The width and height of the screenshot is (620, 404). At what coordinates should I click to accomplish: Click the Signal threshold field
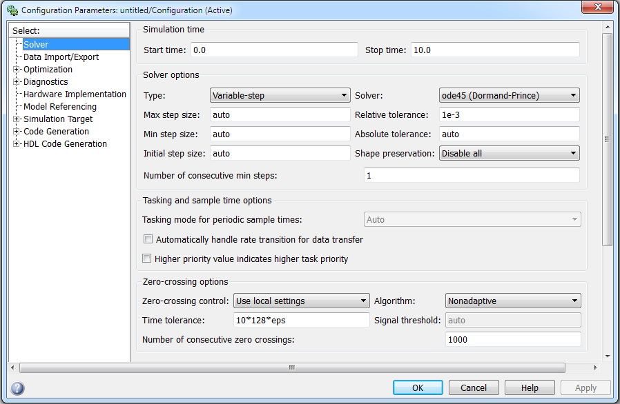[513, 321]
